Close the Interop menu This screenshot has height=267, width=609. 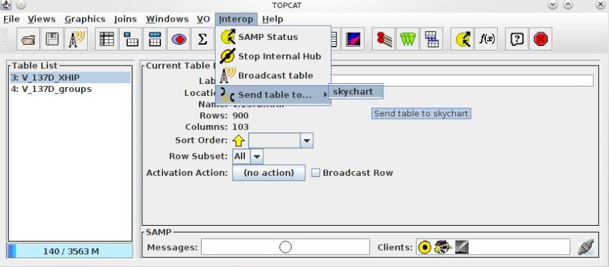tap(236, 19)
